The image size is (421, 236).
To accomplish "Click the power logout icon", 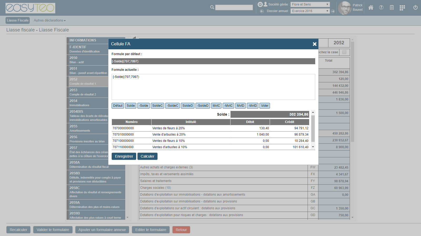I will [415, 8].
